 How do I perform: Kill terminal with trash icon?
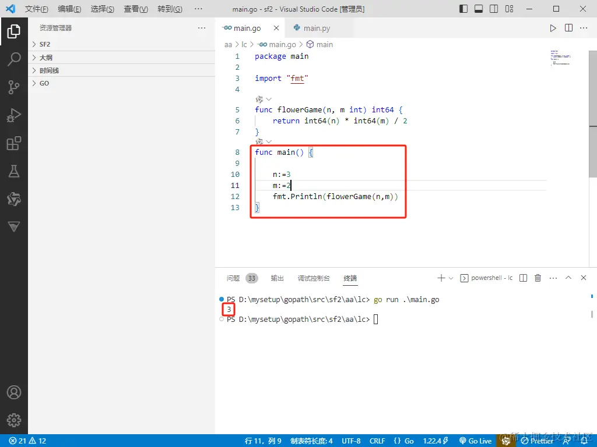click(538, 278)
